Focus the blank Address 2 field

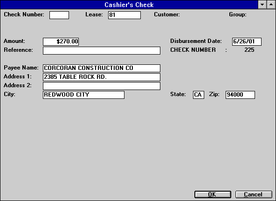[102, 86]
